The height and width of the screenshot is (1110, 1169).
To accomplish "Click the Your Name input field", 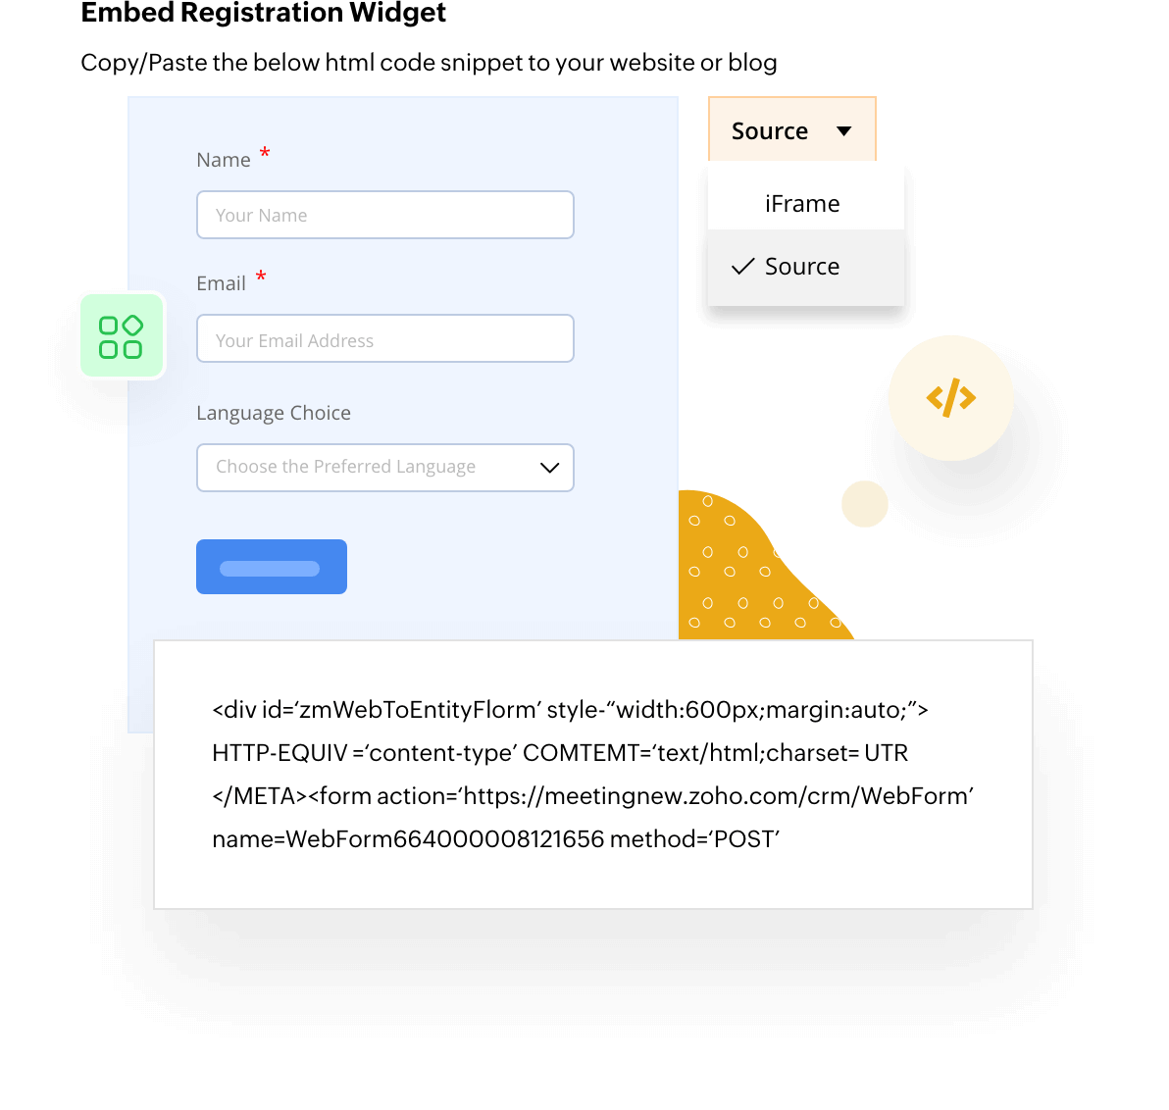I will point(384,215).
